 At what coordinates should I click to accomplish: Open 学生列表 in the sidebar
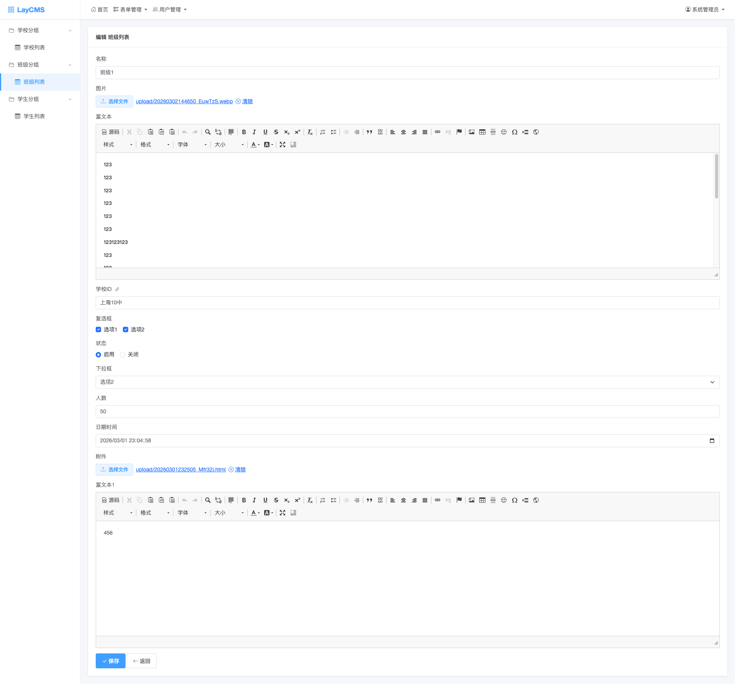coord(34,116)
